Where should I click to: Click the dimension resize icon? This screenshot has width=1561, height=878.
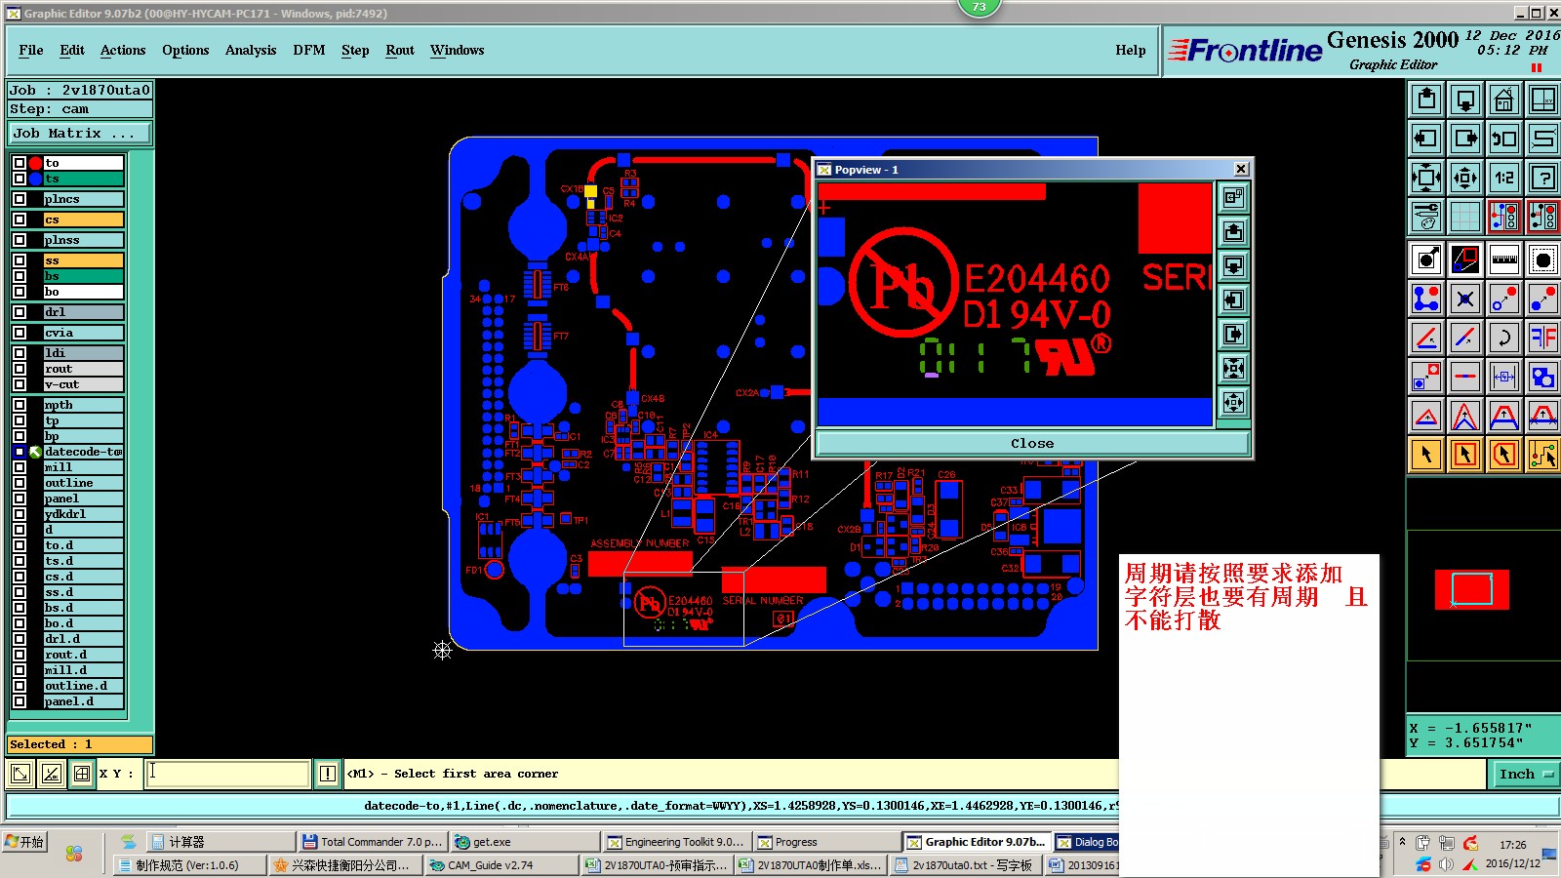[1504, 377]
